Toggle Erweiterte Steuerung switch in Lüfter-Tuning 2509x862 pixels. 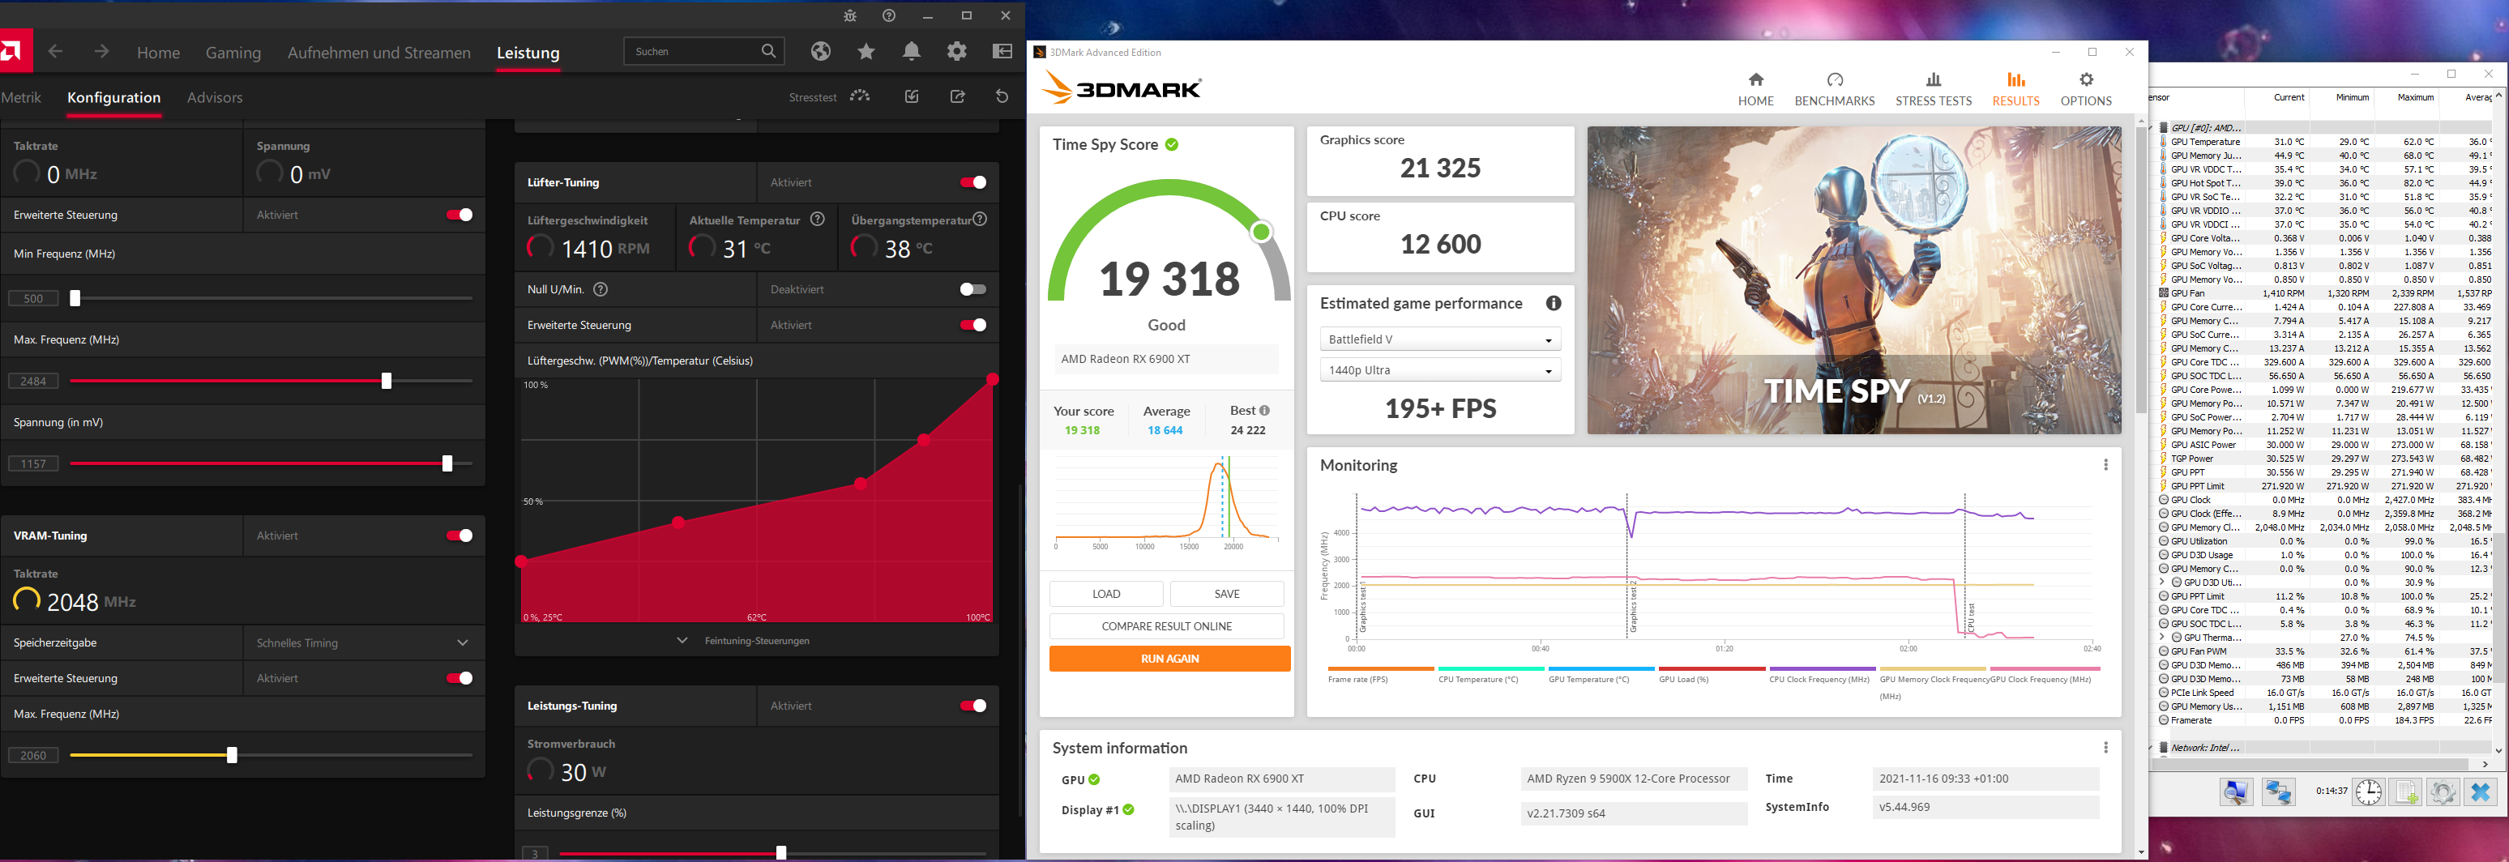[973, 324]
